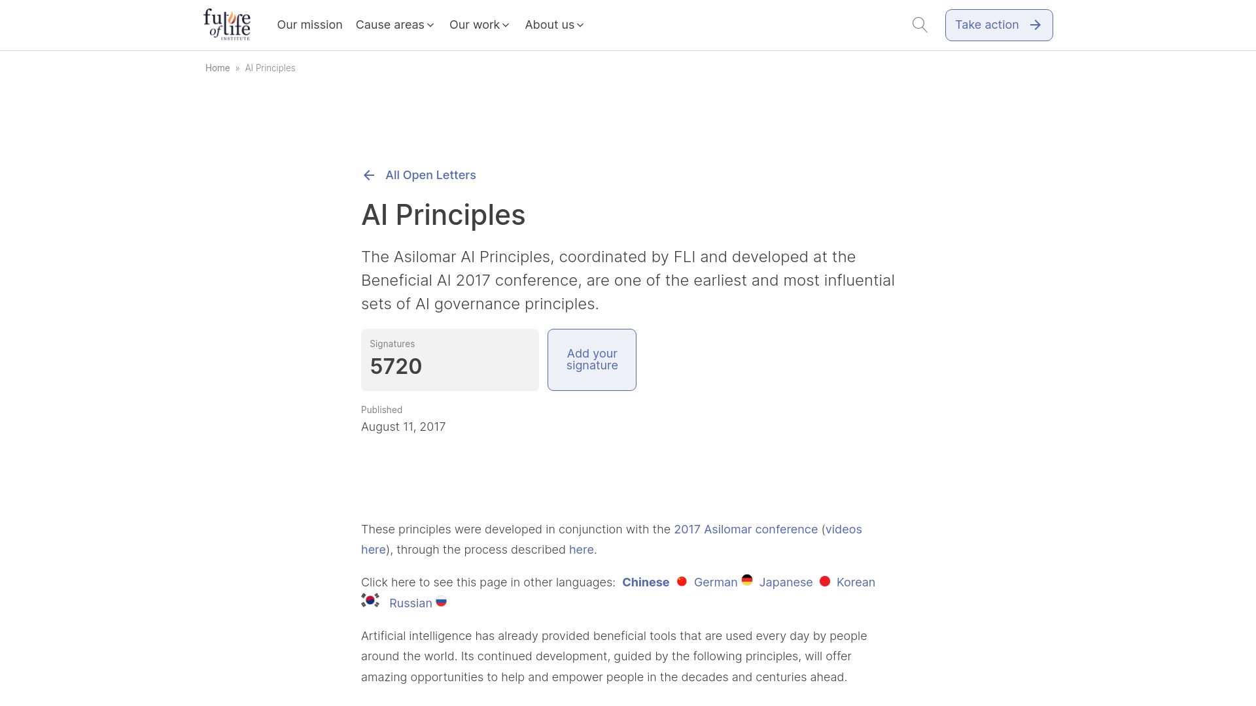This screenshot has height=706, width=1256.
Task: Open the Our mission menu item
Action: pyautogui.click(x=309, y=25)
